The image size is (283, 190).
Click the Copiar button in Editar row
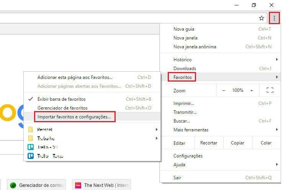pyautogui.click(x=237, y=143)
